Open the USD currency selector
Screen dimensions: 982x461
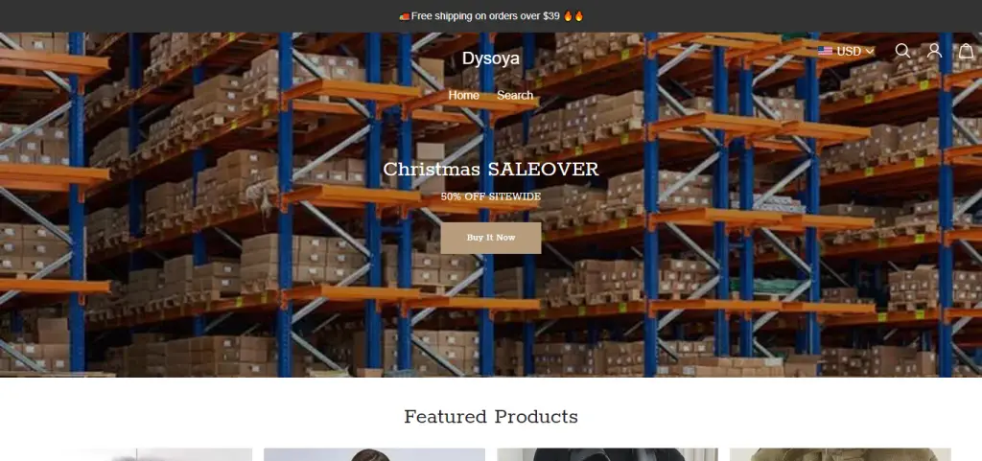tap(846, 52)
